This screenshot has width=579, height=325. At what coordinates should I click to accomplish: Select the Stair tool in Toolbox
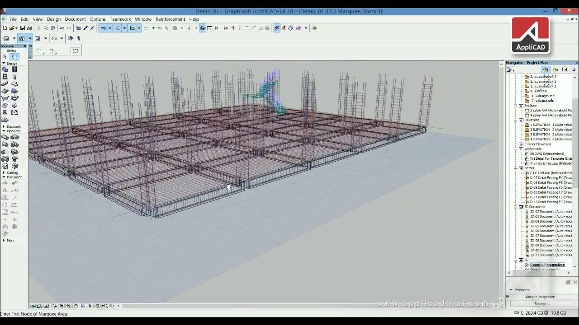(5, 91)
